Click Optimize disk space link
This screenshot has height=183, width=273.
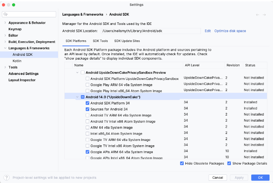pyautogui.click(x=230, y=31)
